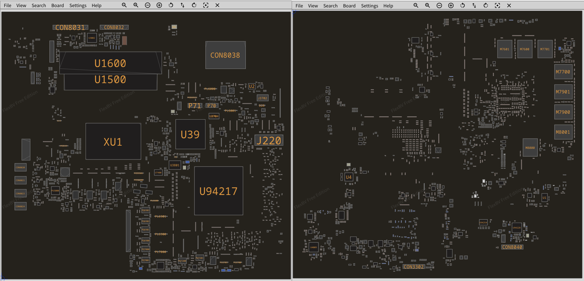Image resolution: width=584 pixels, height=281 pixels.
Task: Rotate right board clockwise using toolbar icon
Action: (486, 5)
